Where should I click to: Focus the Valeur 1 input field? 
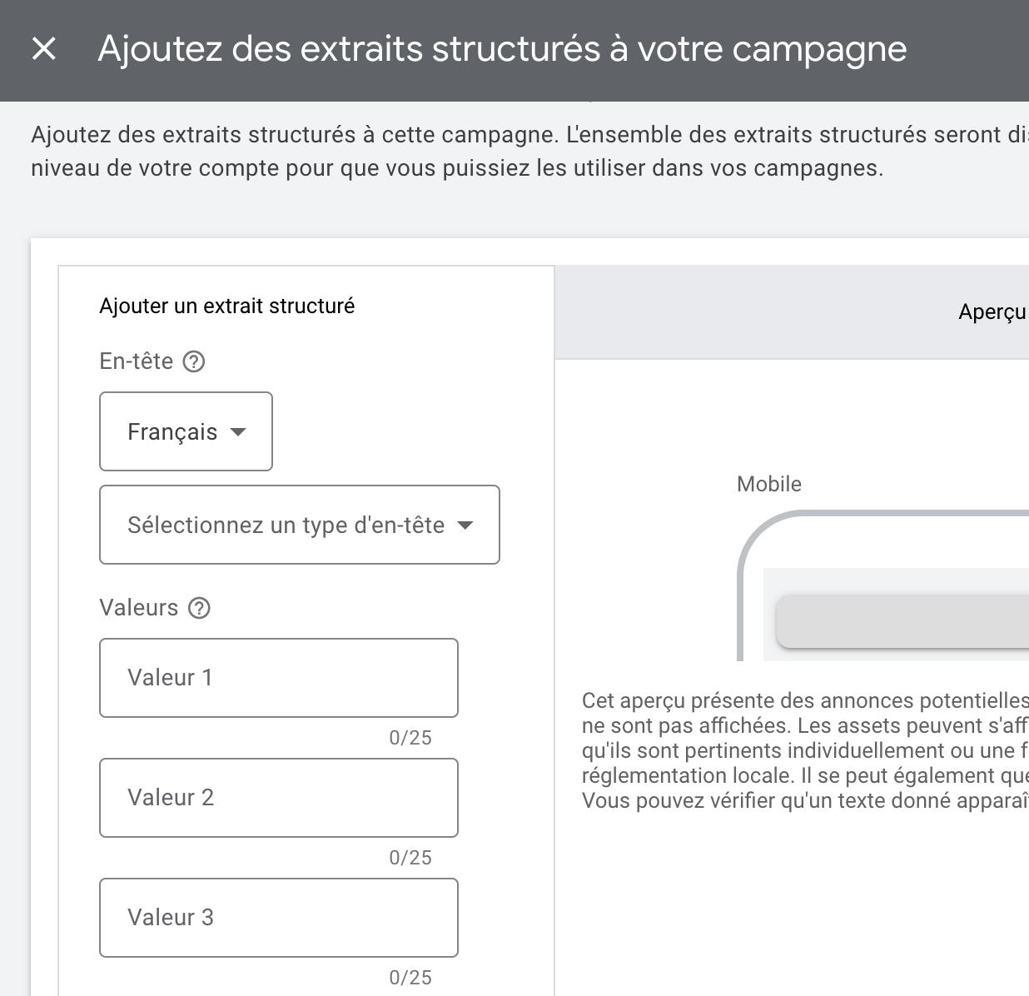(x=278, y=678)
